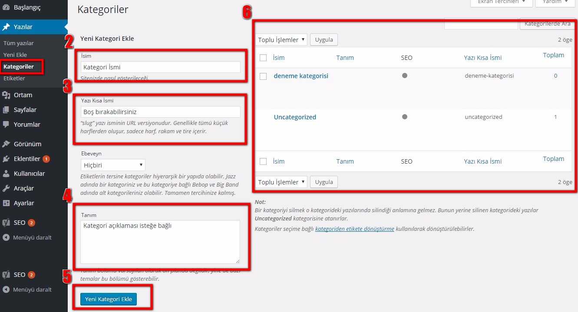Click post count 0 for deneme kategorisi
The height and width of the screenshot is (312, 578).
pyautogui.click(x=555, y=76)
